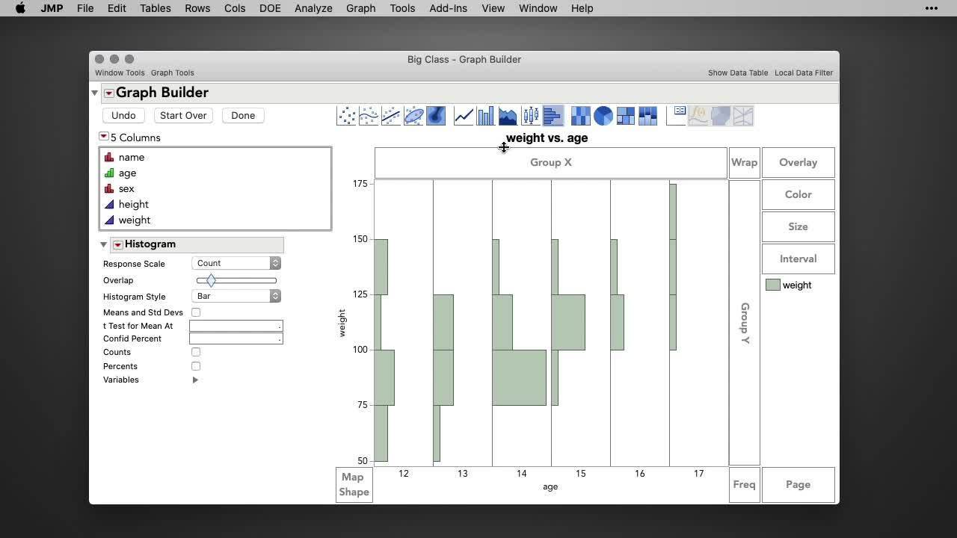Open the Response Scale dropdown

pos(236,263)
